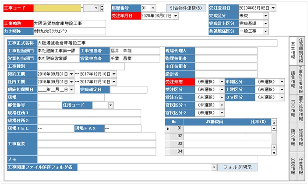
Task: Select the 住宅個別情報 tab
Action: coord(301,49)
